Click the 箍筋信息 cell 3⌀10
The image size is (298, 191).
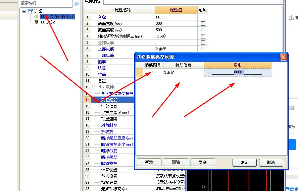click(184, 73)
